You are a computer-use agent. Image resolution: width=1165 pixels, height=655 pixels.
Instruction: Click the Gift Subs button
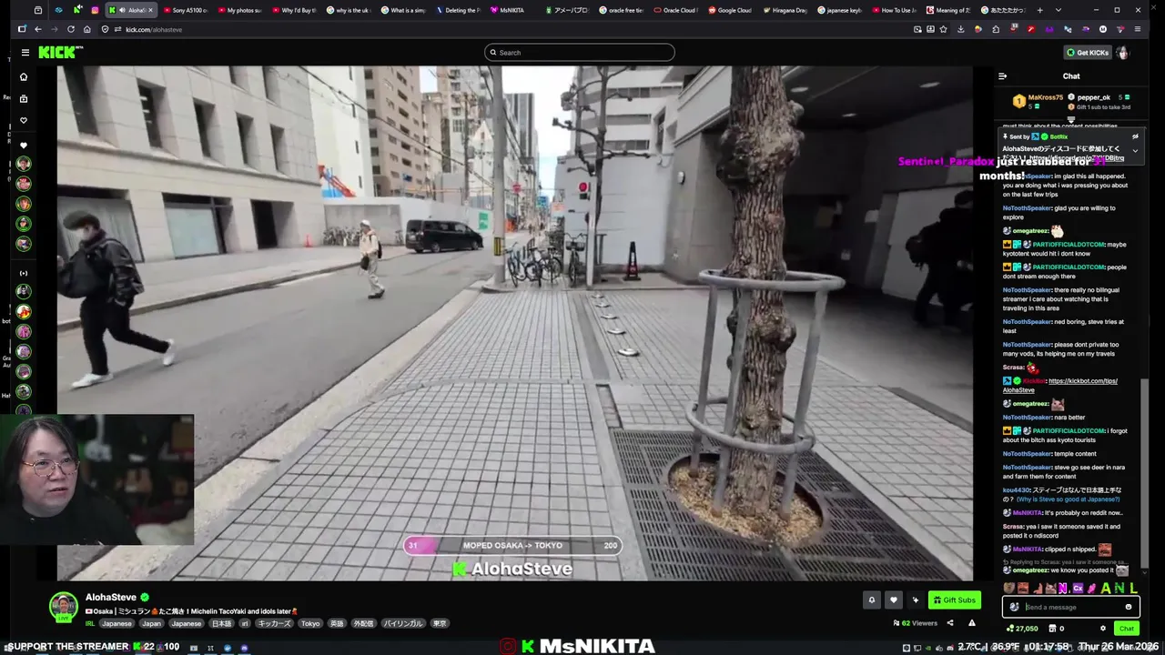click(x=954, y=600)
